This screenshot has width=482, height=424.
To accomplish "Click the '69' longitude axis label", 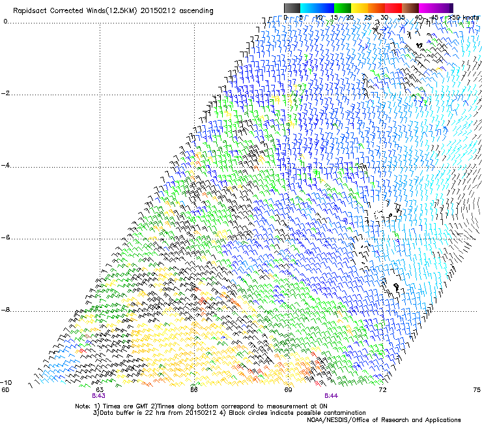I will (288, 390).
